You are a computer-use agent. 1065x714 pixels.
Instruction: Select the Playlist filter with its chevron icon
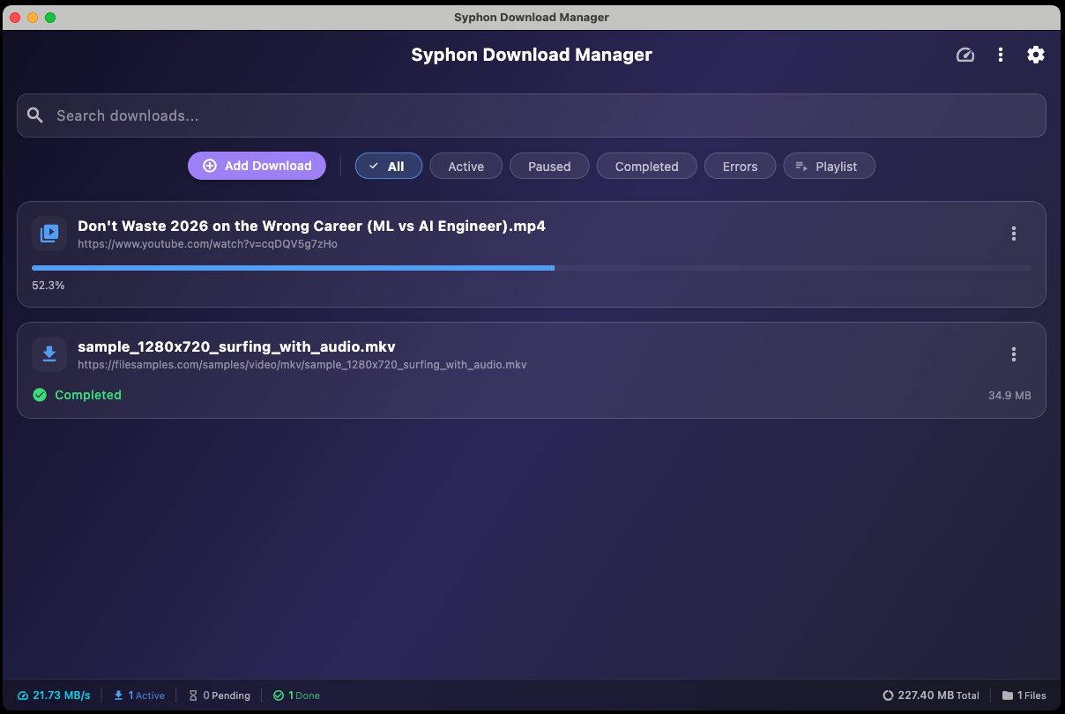tap(829, 166)
